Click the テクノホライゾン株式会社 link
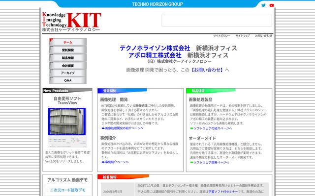This screenshot has width=315, height=196. pos(155,48)
